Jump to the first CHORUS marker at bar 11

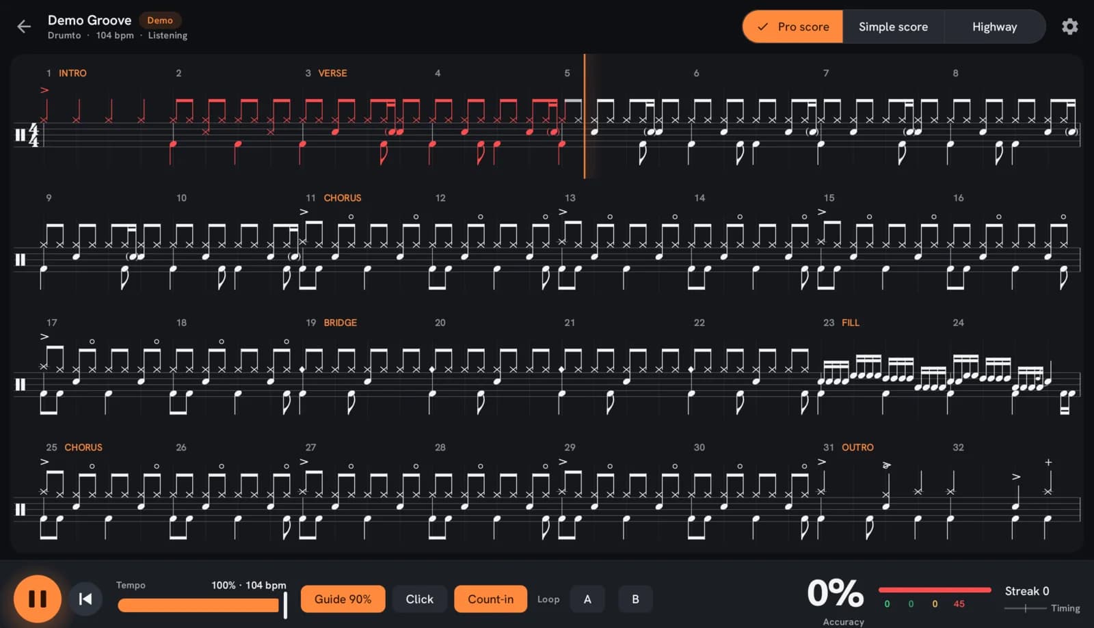(343, 197)
